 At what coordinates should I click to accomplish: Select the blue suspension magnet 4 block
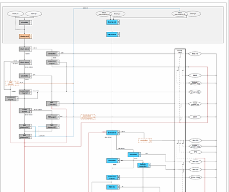[113, 177]
